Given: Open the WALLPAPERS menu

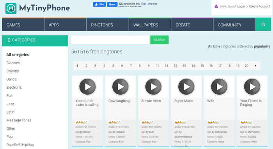Looking at the screenshot, I should pos(150,25).
